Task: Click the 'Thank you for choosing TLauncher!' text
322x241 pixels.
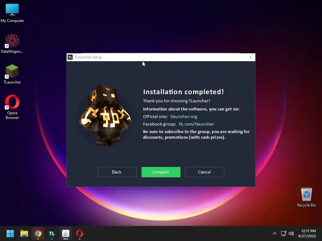Action: (x=176, y=101)
